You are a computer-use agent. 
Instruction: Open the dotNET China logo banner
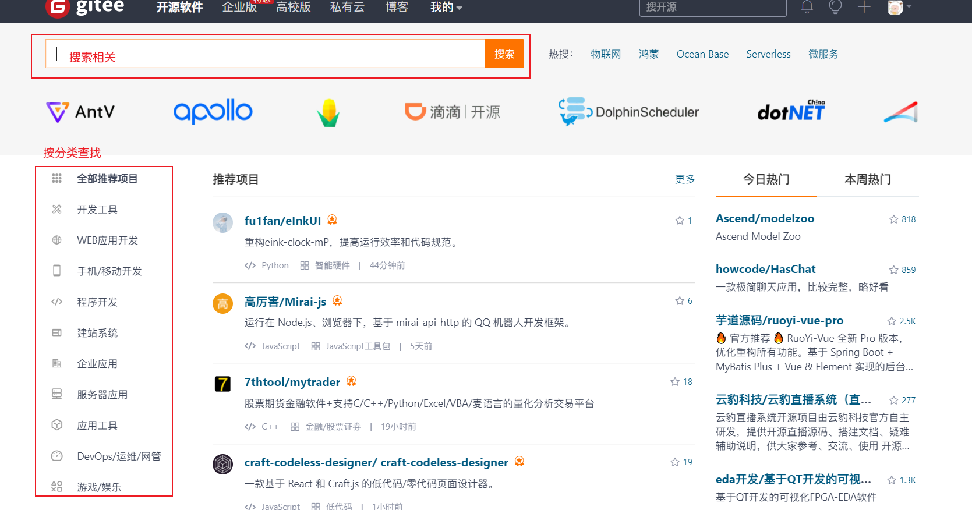[791, 110]
